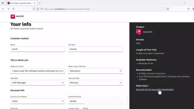Open the recent browsing tab view icon
The image size is (194, 109).
coord(3,3)
